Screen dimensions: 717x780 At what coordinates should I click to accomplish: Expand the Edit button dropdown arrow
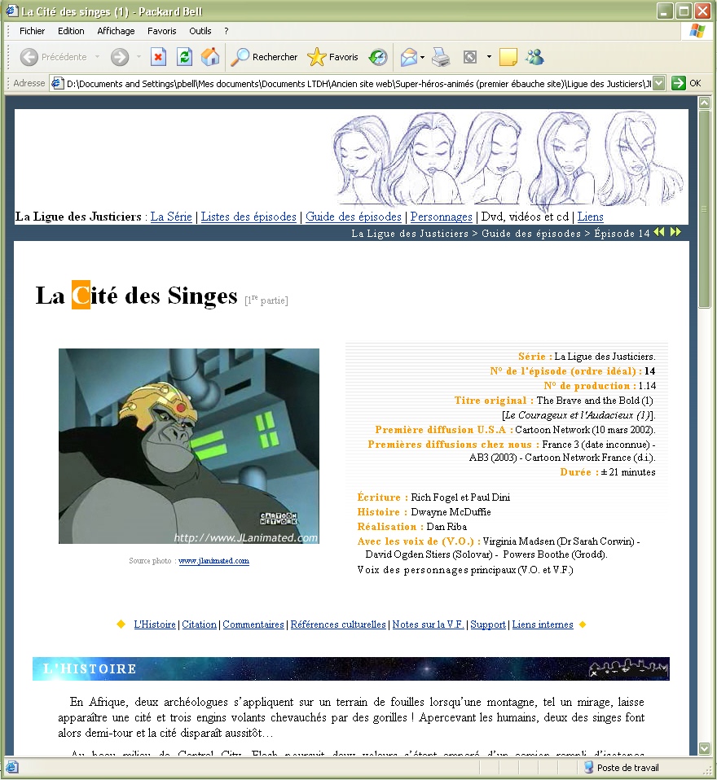489,57
